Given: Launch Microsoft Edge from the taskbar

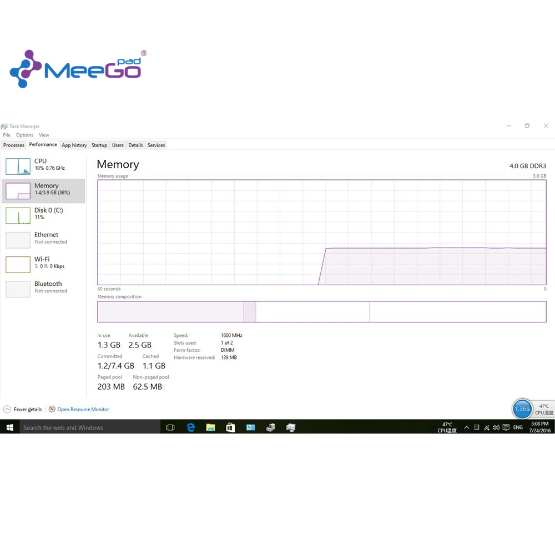Looking at the screenshot, I should point(190,427).
